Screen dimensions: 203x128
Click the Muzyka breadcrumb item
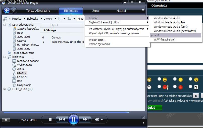click(x=17, y=19)
